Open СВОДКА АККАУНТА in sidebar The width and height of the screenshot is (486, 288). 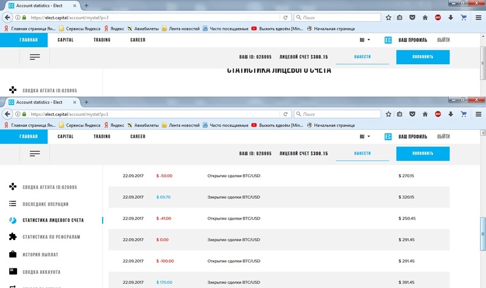tap(41, 272)
